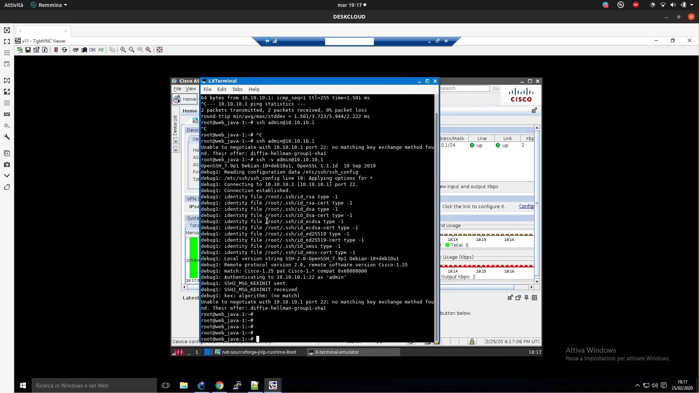Click TightVNC refresh screen icon
This screenshot has height=393, width=699.
point(64,50)
